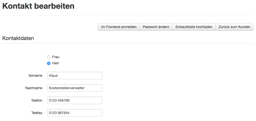Screen dimensions: 256x121
Task: Open the Passwort ändern dialog
Action: [156, 27]
